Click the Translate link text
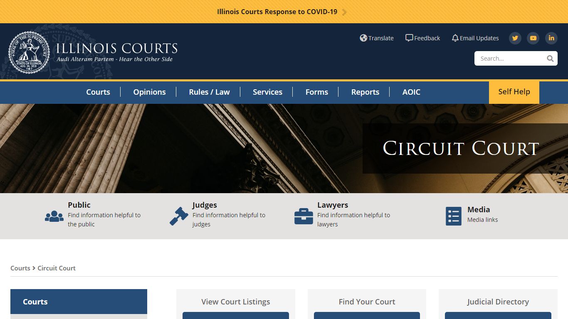 click(x=381, y=38)
